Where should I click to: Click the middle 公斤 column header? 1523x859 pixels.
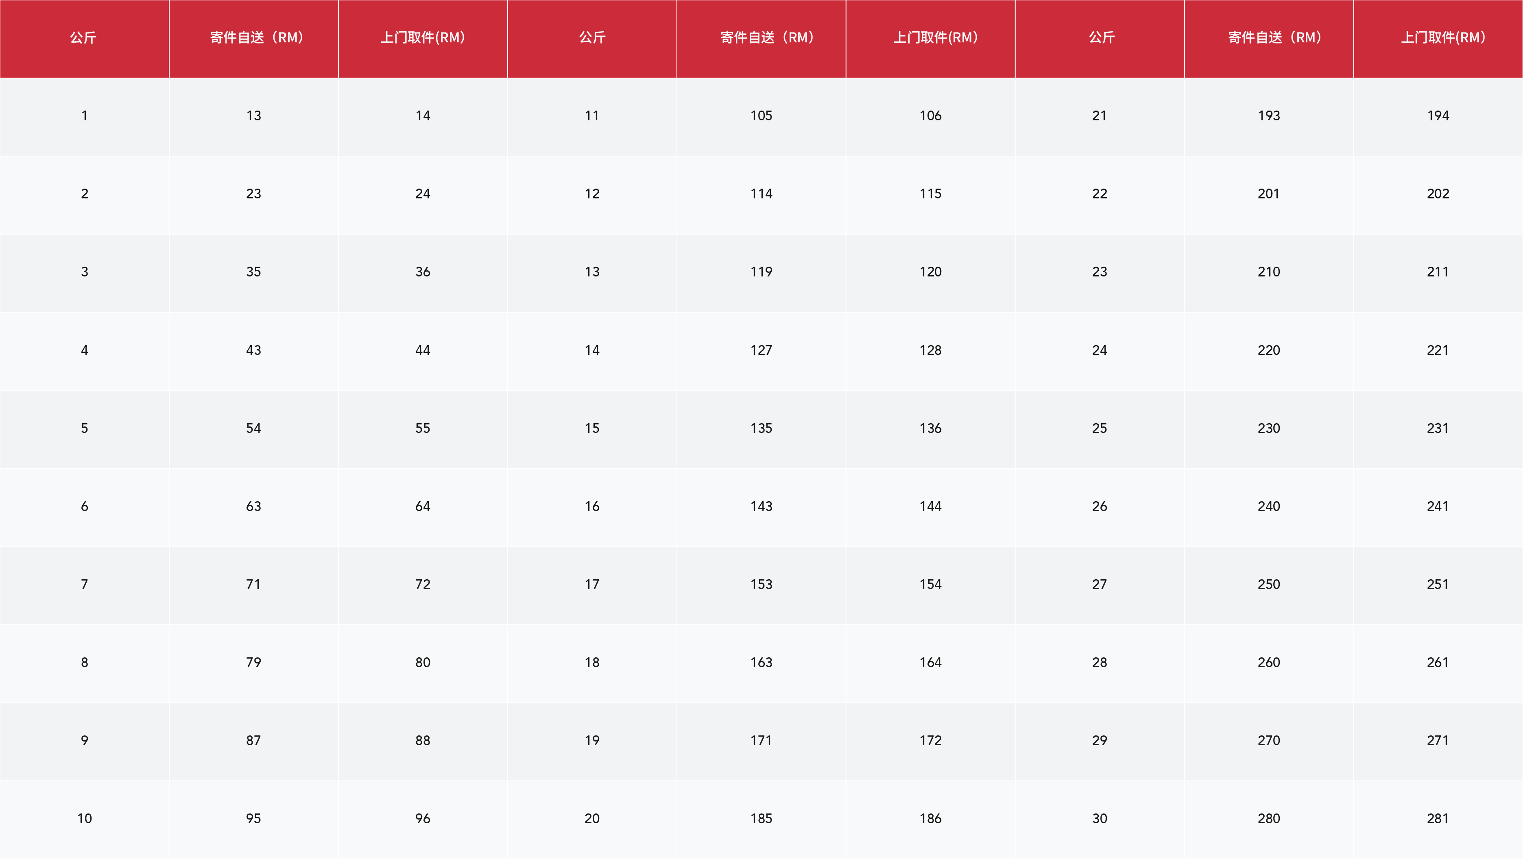click(592, 38)
